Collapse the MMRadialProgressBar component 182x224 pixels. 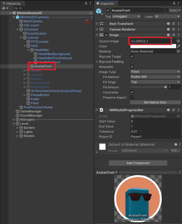(x=97, y=110)
